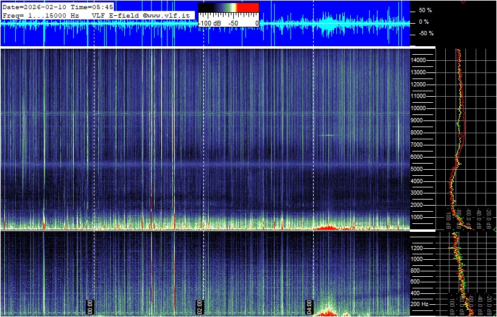The width and height of the screenshot is (497, 317).
Task: Click the -50 % amplitude label
Action: 424,33
